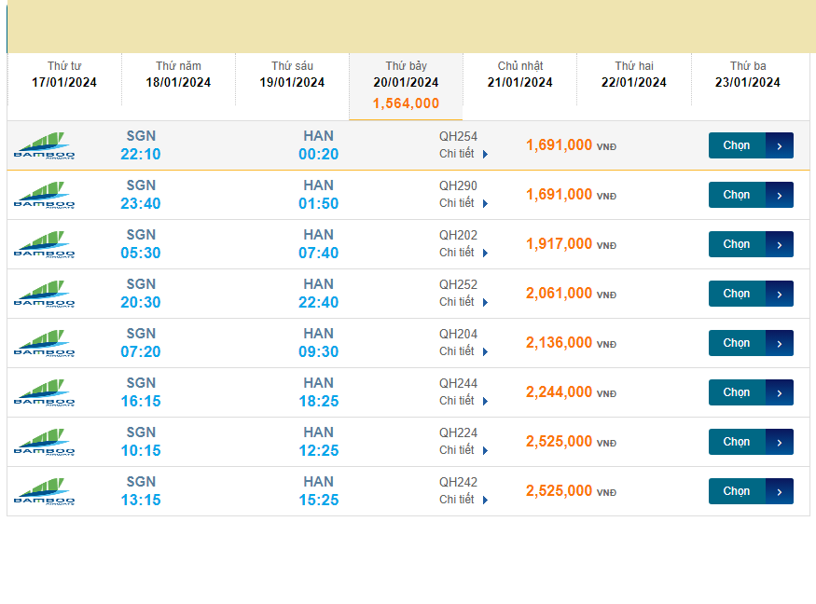Click the Bamboo Airways logo for flight QH244

pos(45,392)
